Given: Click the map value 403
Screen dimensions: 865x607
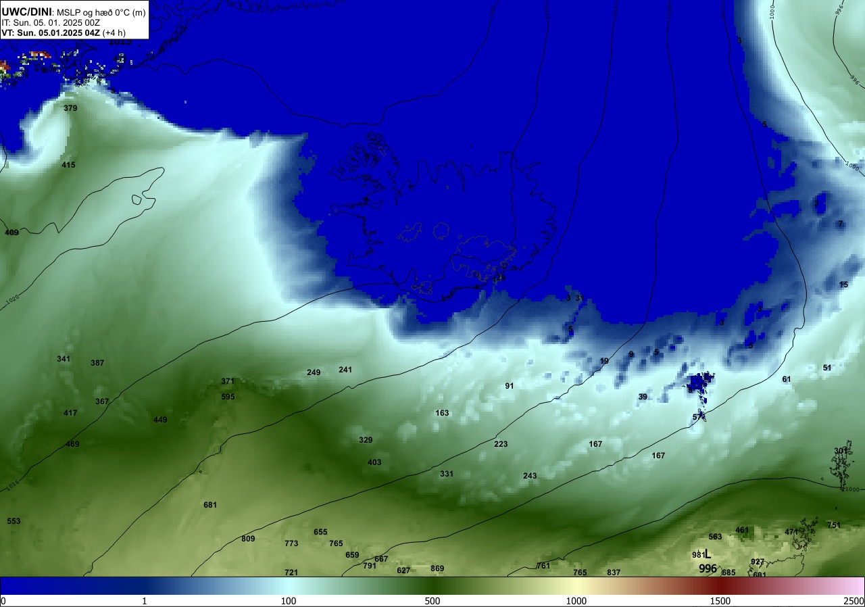Looking at the screenshot, I should [374, 462].
